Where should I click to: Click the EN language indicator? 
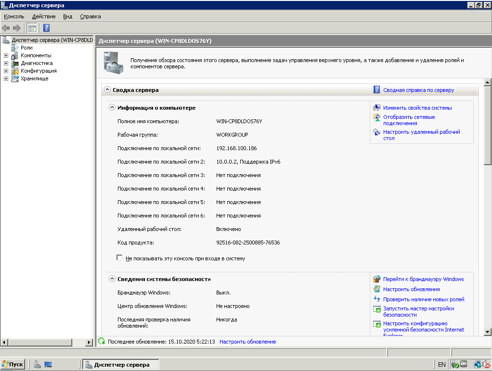(441, 364)
